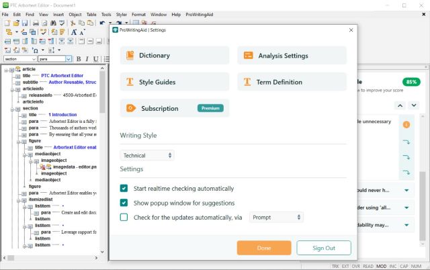Open the Subscription Premium button
This screenshot has width=430, height=270.
175,108
